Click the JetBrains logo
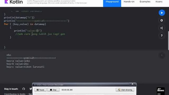 [161, 91]
